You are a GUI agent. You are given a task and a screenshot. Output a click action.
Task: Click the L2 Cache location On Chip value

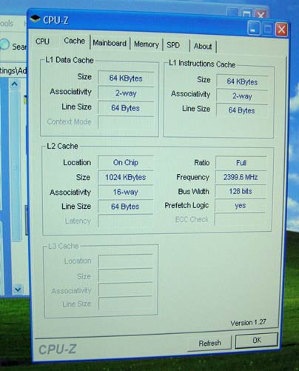(x=126, y=162)
